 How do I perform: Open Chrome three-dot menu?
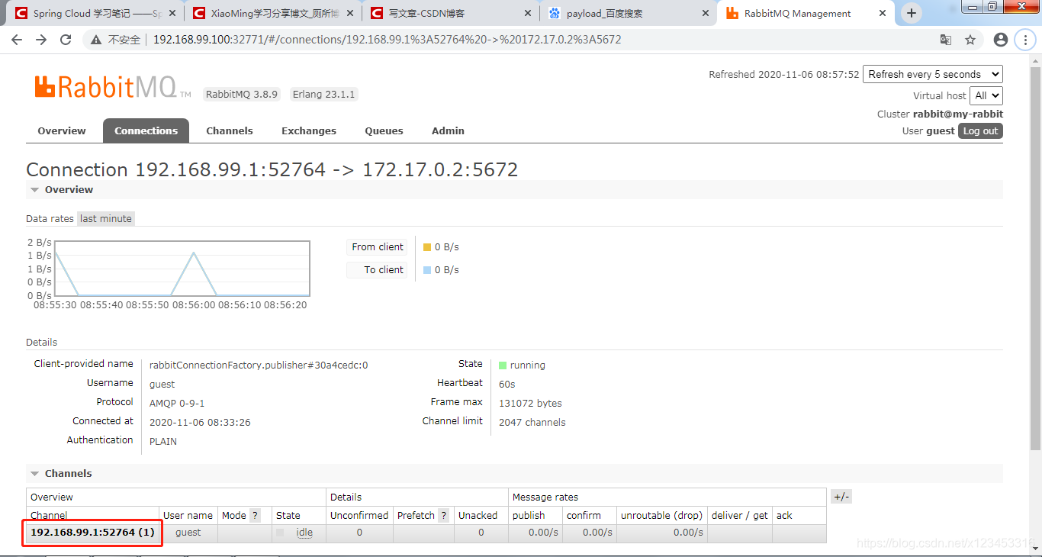[1025, 40]
